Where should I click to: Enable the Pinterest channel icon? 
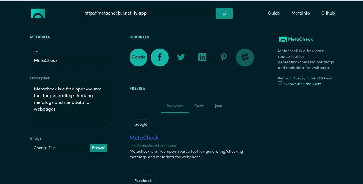tap(224, 58)
